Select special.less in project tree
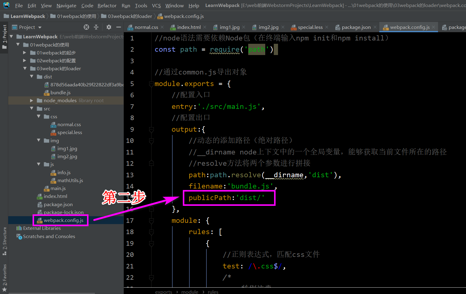Screen dimensions: 466x294 [70, 132]
